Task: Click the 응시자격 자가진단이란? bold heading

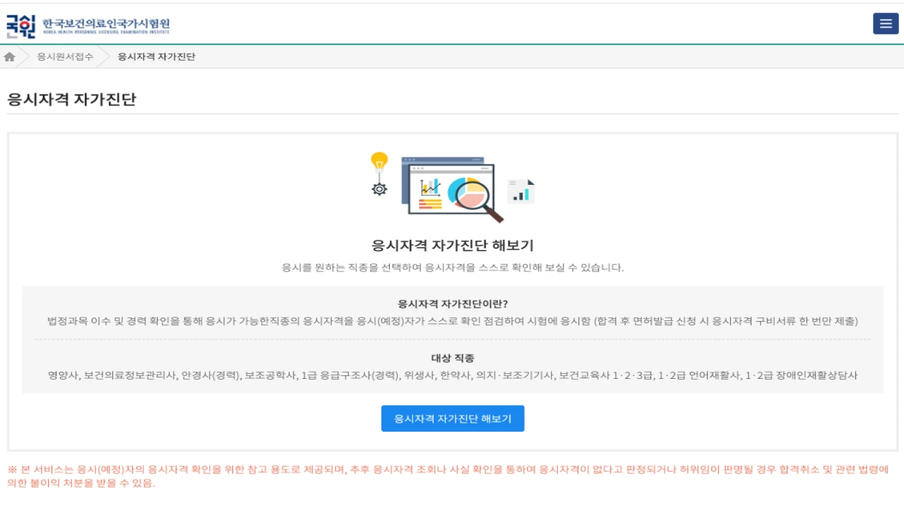Action: [x=451, y=303]
